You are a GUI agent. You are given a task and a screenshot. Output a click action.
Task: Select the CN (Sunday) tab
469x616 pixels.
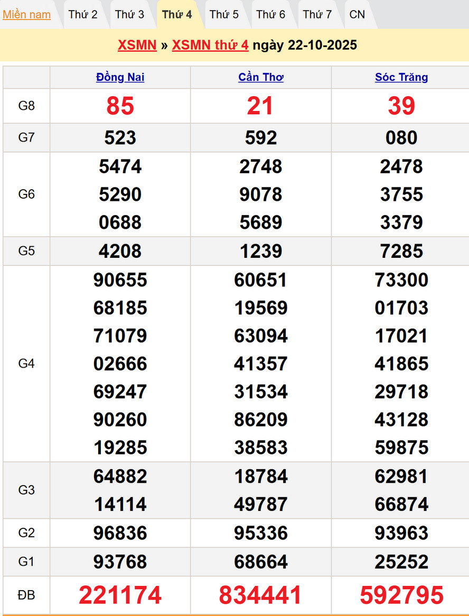[357, 15]
